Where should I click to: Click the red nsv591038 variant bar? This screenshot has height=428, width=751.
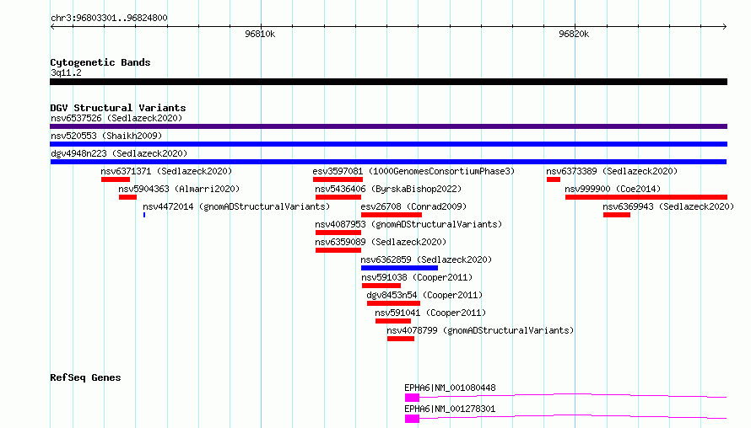pos(381,286)
